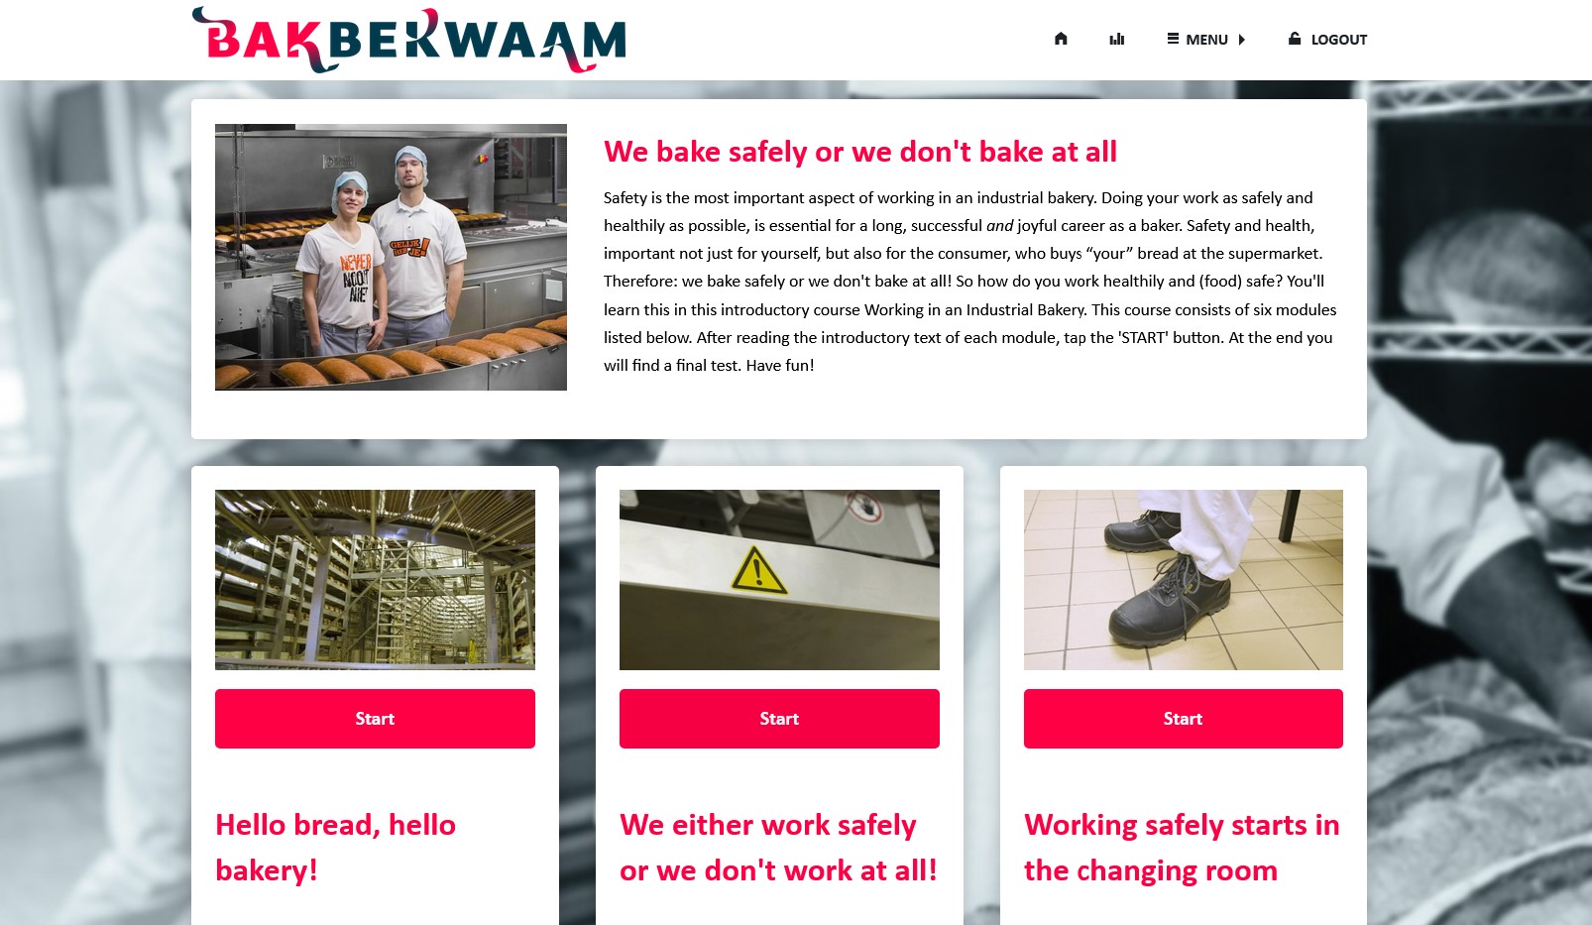
Task: Start the 'We either work safely' module
Action: click(779, 719)
